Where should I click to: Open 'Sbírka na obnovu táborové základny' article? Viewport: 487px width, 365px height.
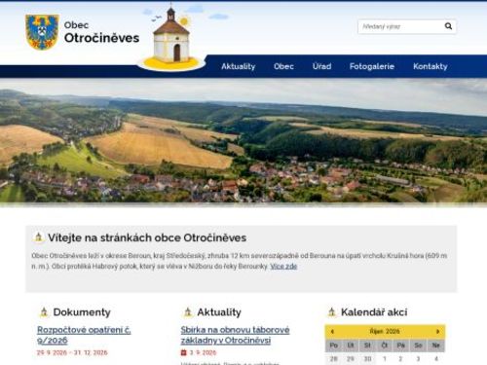click(x=235, y=335)
